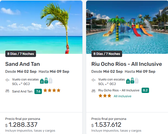Image resolution: width=168 pixels, height=134 pixels.
Task: Click the airplane icon on Sand And Tan card
Action: pos(7,80)
